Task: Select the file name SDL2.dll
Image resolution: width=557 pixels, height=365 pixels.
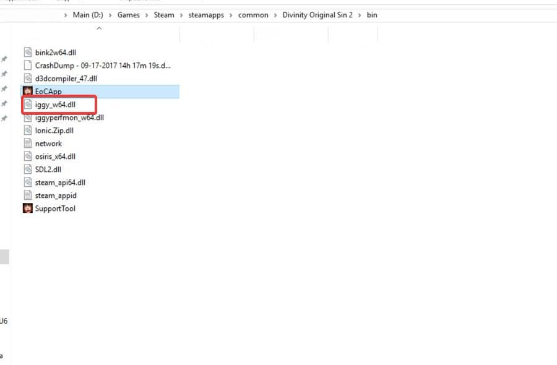Action: pos(48,170)
